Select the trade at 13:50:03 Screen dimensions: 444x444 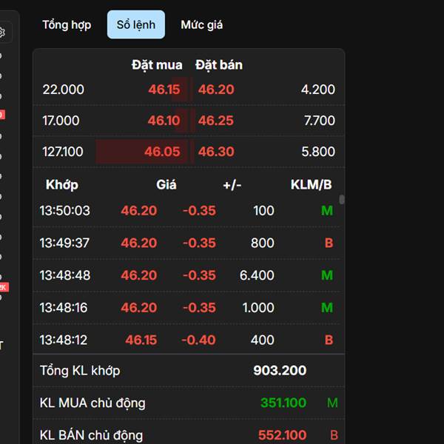pyautogui.click(x=187, y=211)
